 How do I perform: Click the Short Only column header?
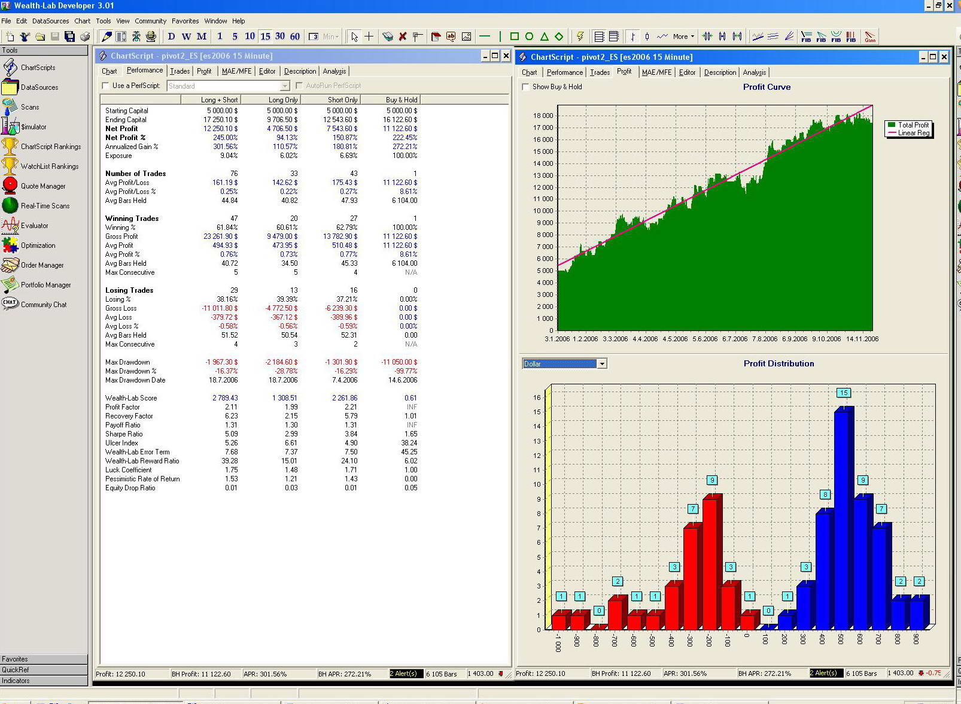330,100
